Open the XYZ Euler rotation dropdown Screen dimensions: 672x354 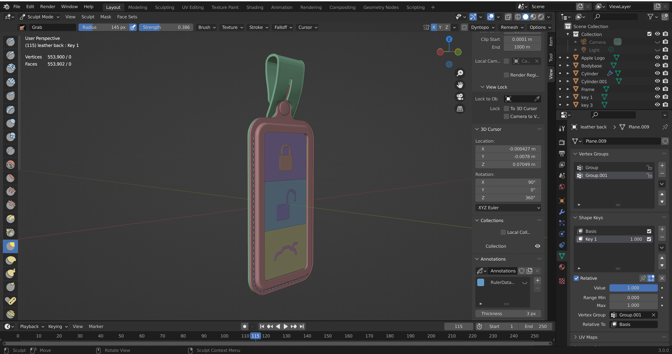tap(508, 208)
